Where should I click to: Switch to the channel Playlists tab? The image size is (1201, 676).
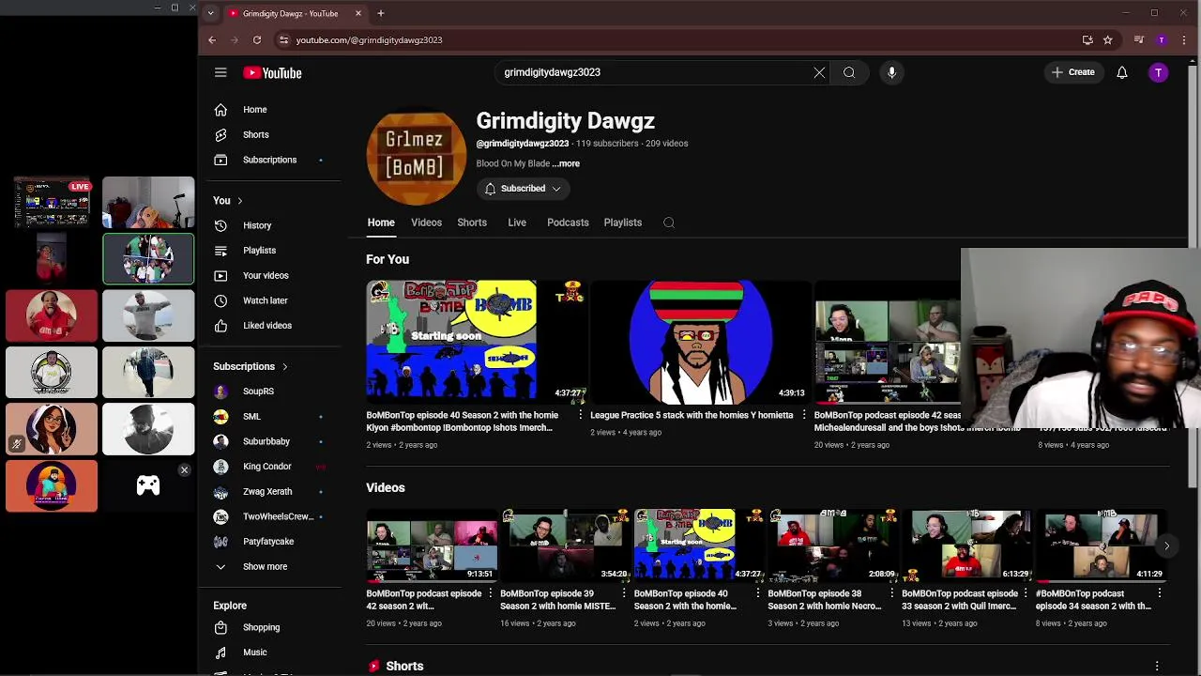(x=623, y=223)
